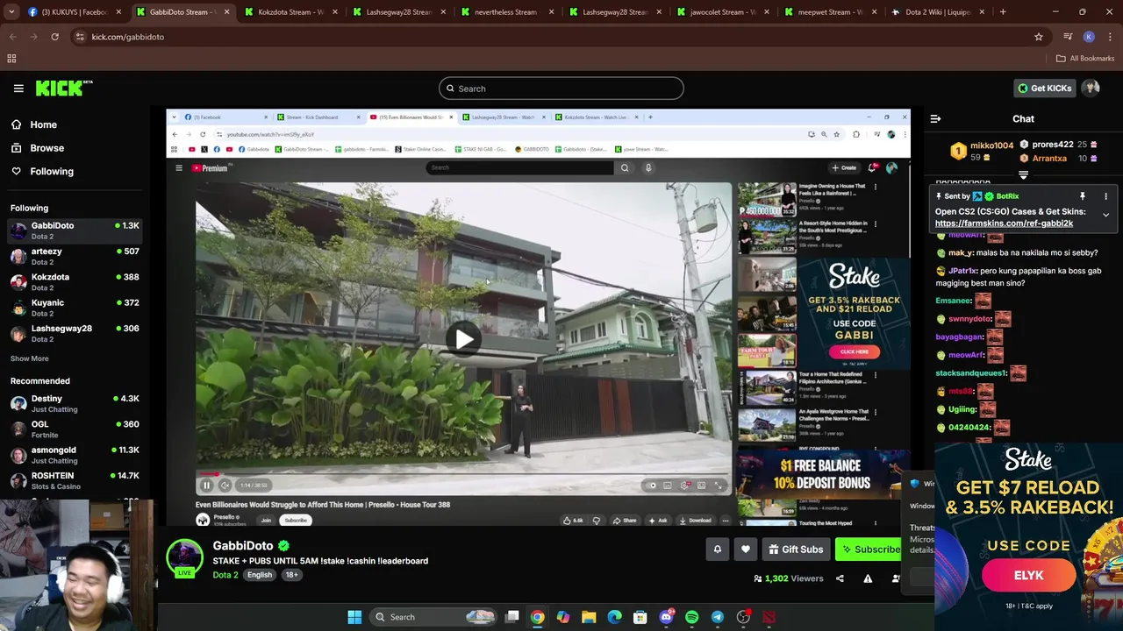Open the pinned message three-dot options
The width and height of the screenshot is (1123, 631).
tap(1105, 196)
